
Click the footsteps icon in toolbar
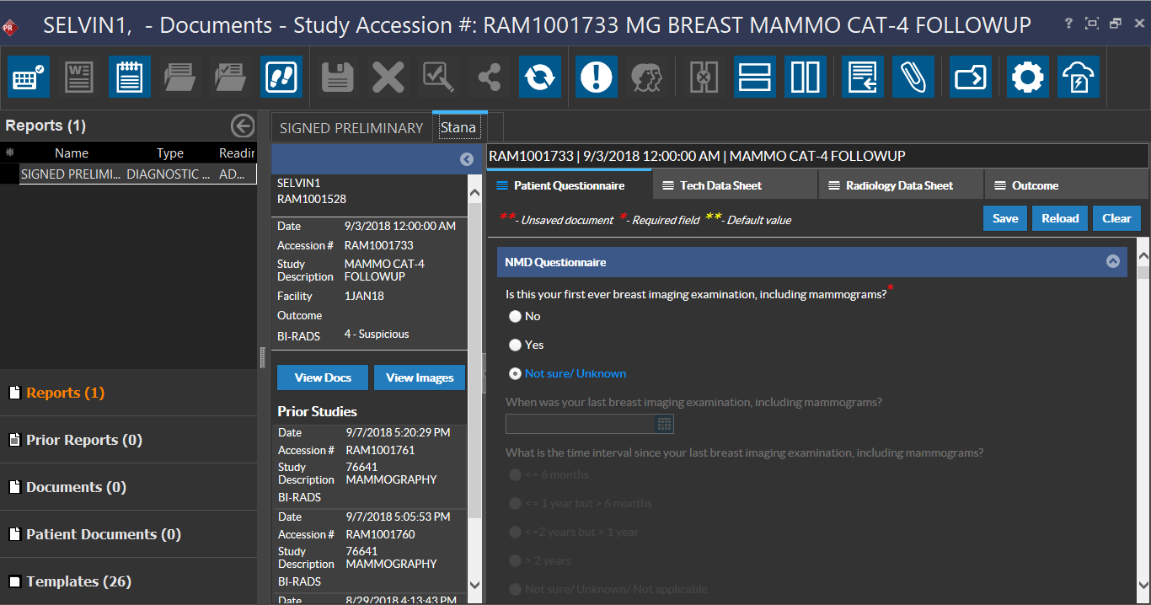coord(281,77)
